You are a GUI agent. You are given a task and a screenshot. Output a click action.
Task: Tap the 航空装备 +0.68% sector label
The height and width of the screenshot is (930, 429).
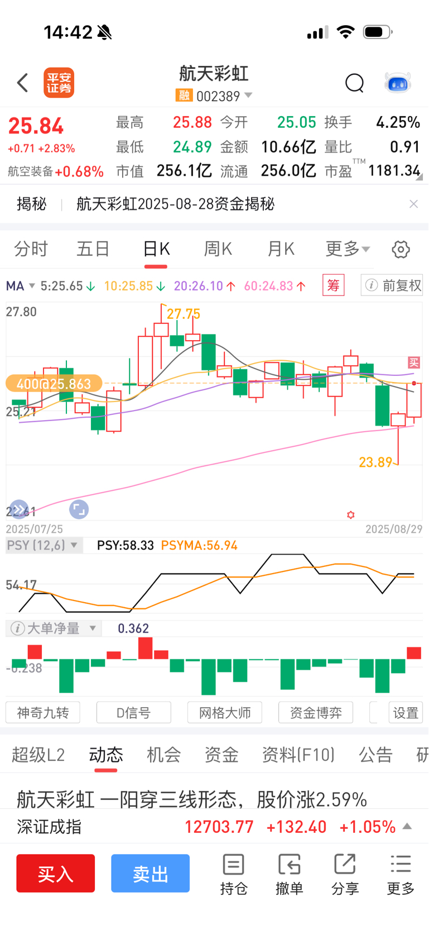coord(55,171)
